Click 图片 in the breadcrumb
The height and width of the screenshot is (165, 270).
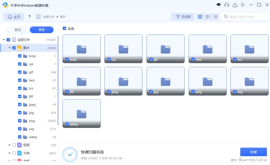[x=63, y=17]
